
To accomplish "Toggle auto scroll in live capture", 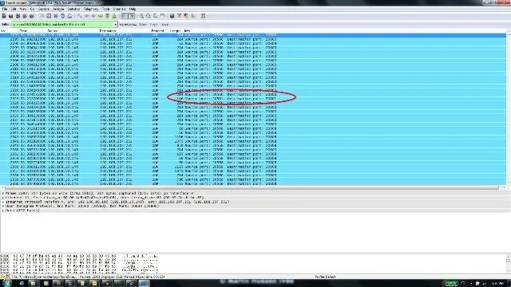I will 132,16.
